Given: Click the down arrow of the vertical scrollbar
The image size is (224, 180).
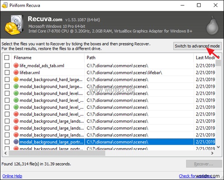Looking at the screenshot, I should tap(218, 147).
